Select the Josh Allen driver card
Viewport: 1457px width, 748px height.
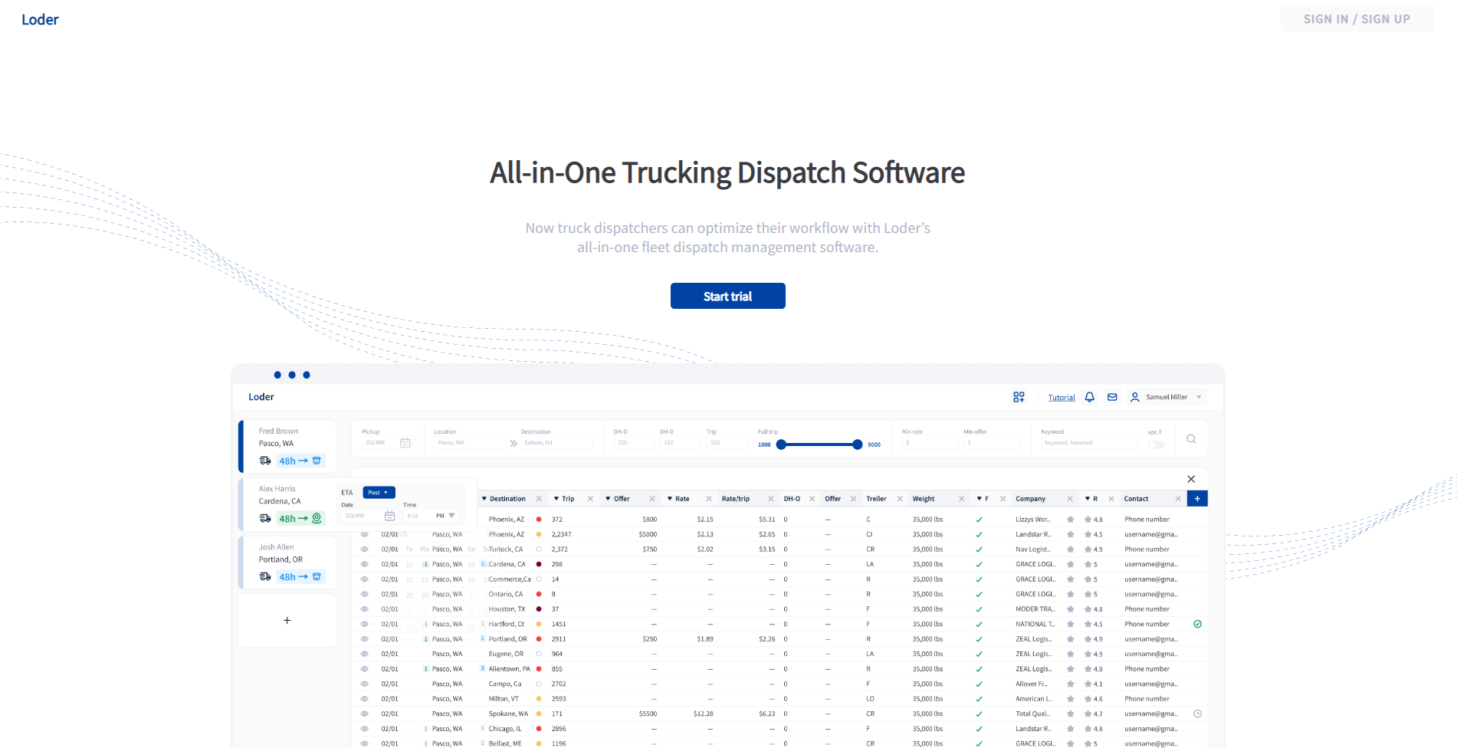288,563
